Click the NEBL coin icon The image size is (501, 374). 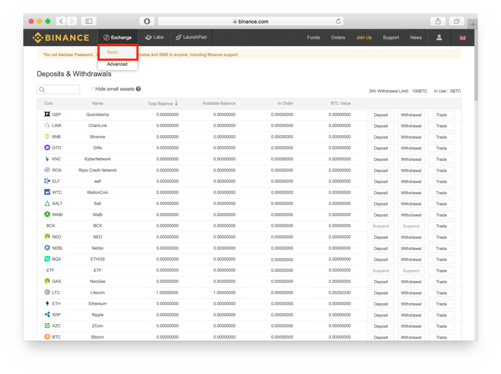[47, 248]
